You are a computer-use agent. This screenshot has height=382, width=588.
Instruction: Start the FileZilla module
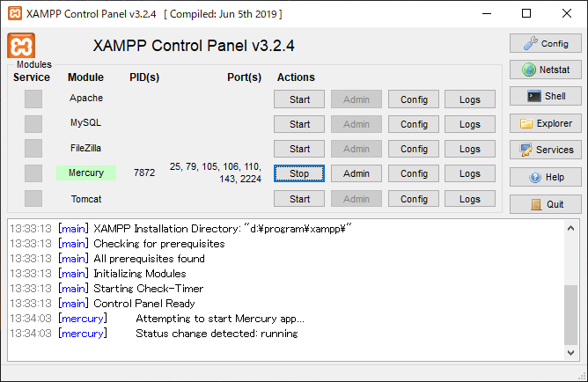click(299, 149)
